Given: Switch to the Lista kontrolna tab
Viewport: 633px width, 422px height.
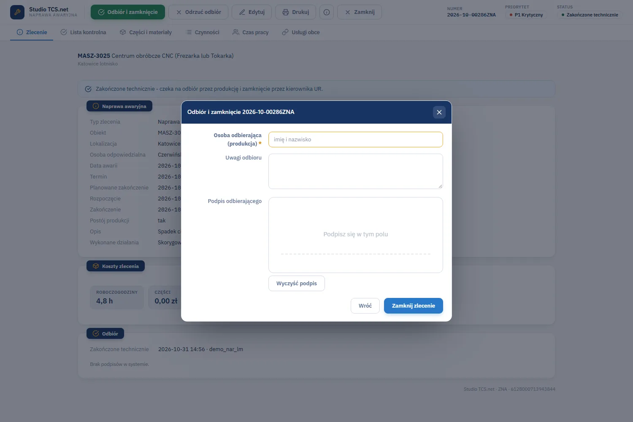Looking at the screenshot, I should coord(83,32).
